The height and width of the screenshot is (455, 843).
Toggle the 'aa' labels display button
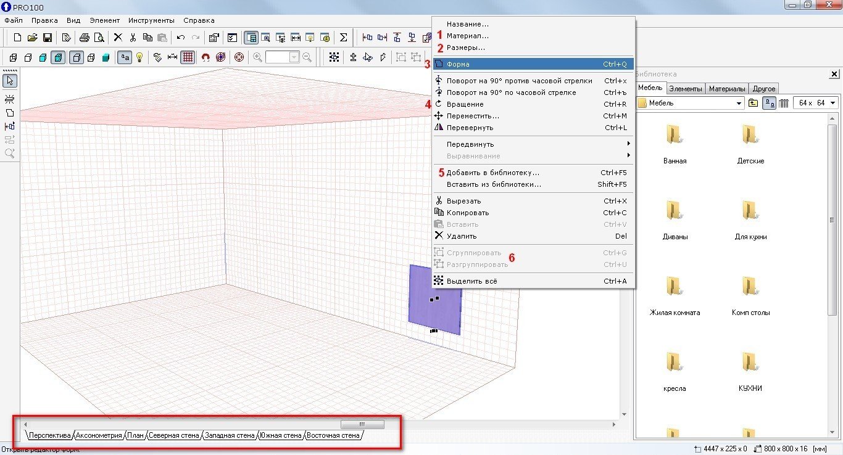125,57
